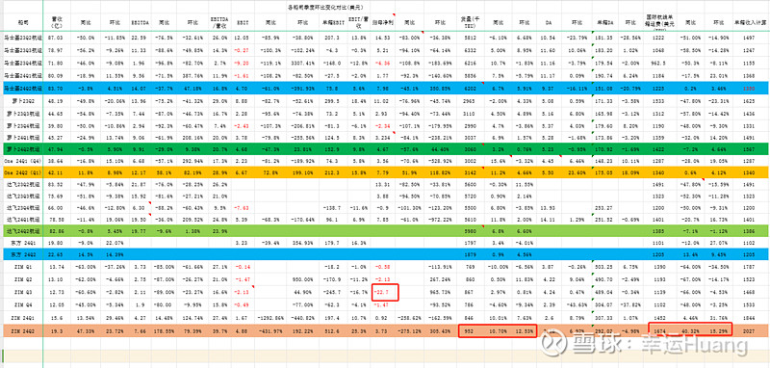Click the -1292.86% cell in ZIM 24Q1 row
This screenshot has width=770, height=368.
pyautogui.click(x=269, y=316)
